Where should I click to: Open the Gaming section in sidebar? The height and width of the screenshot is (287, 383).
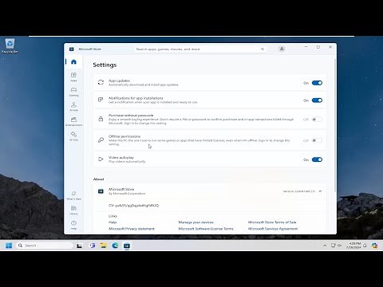pos(73,92)
